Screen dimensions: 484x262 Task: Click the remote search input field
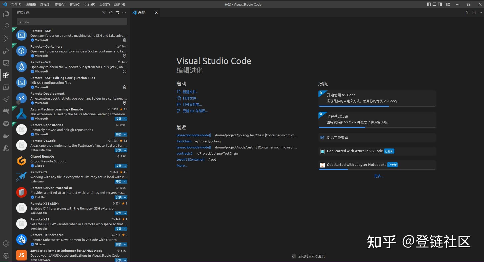72,22
